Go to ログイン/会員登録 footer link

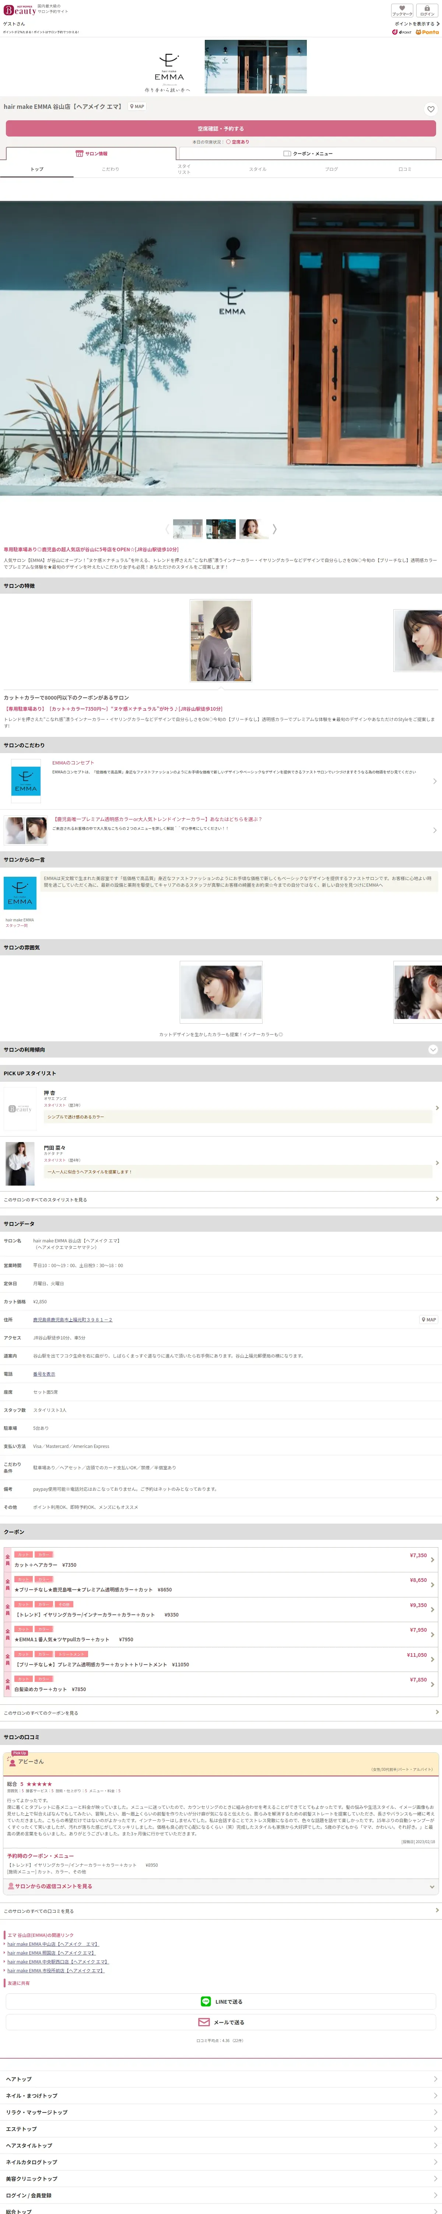(x=221, y=2195)
